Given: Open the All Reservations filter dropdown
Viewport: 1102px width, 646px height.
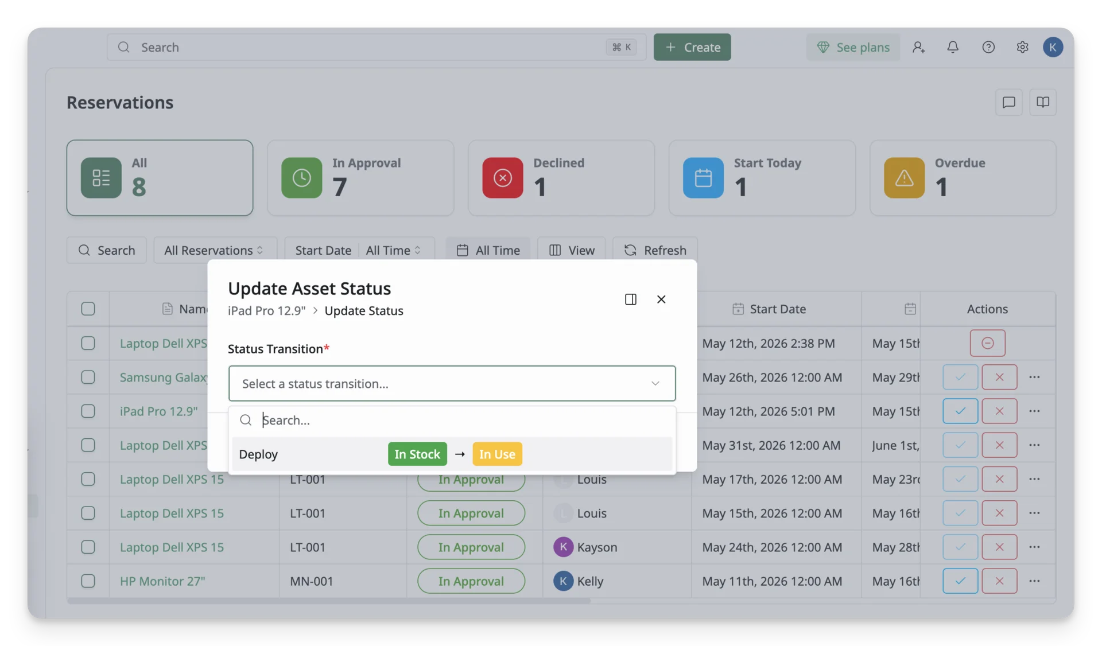Looking at the screenshot, I should click(215, 250).
